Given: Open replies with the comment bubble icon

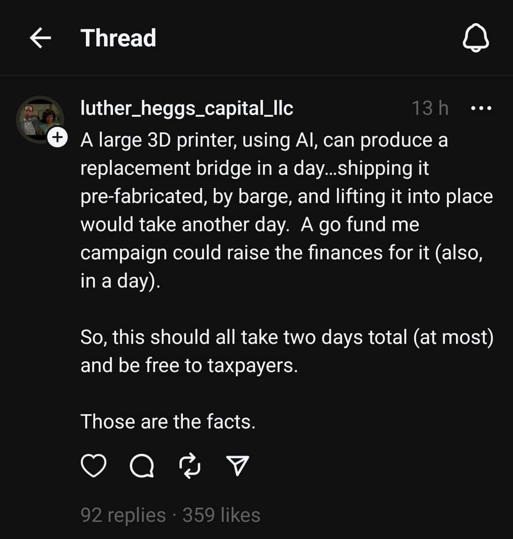Looking at the screenshot, I should click(x=142, y=466).
